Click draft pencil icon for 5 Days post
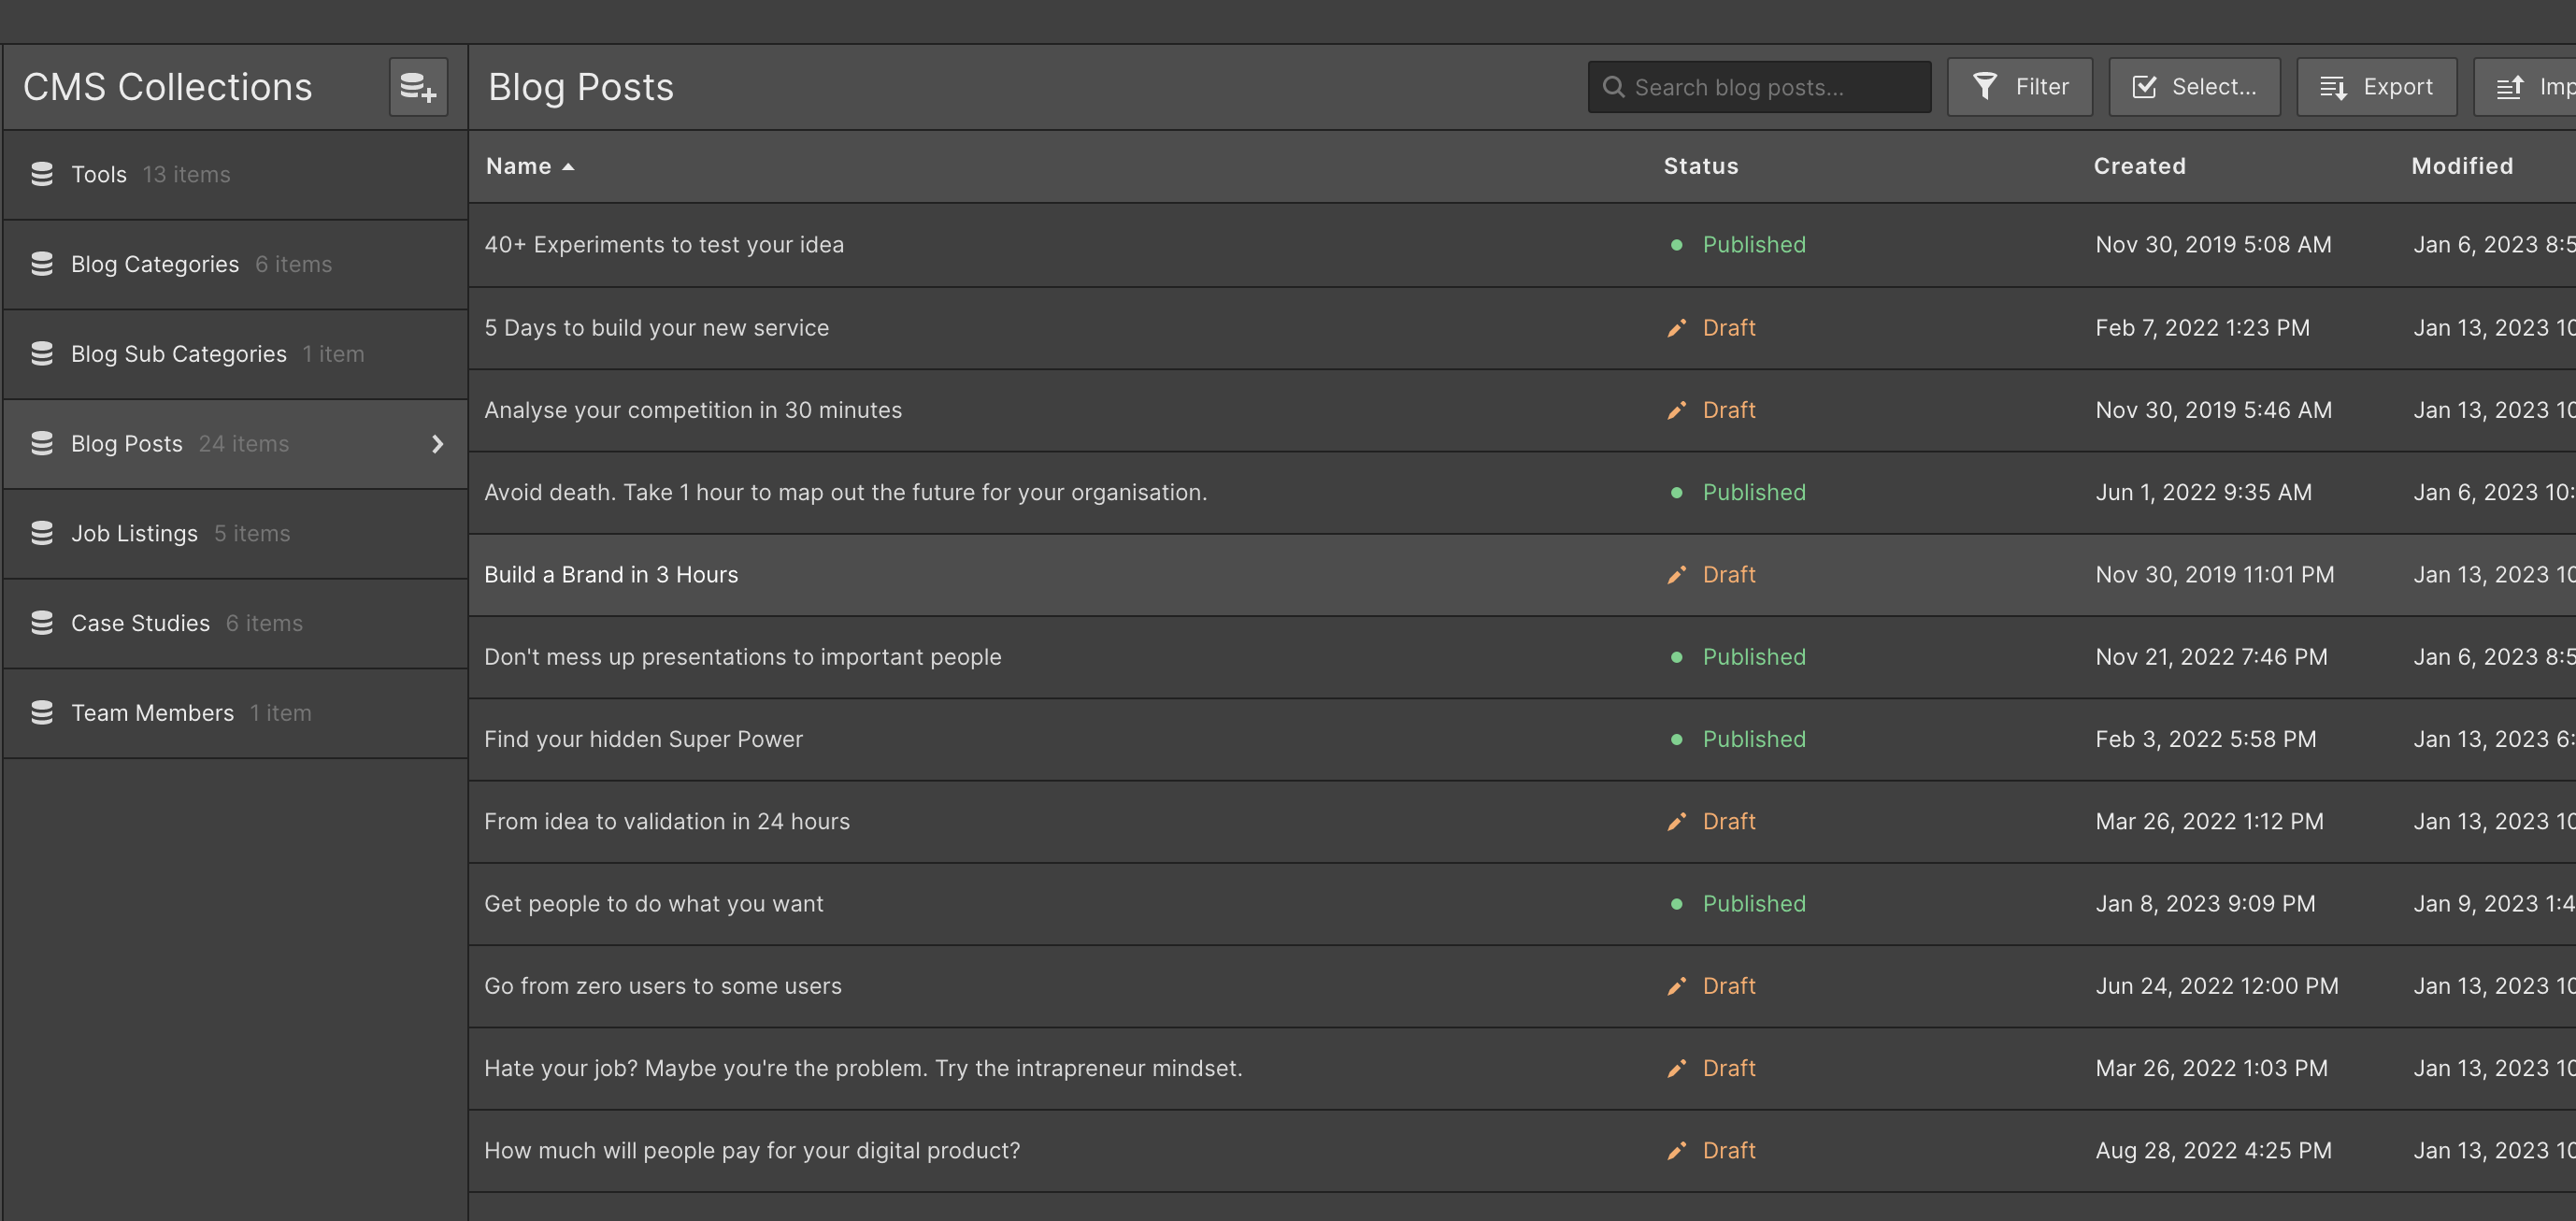 click(x=1677, y=328)
